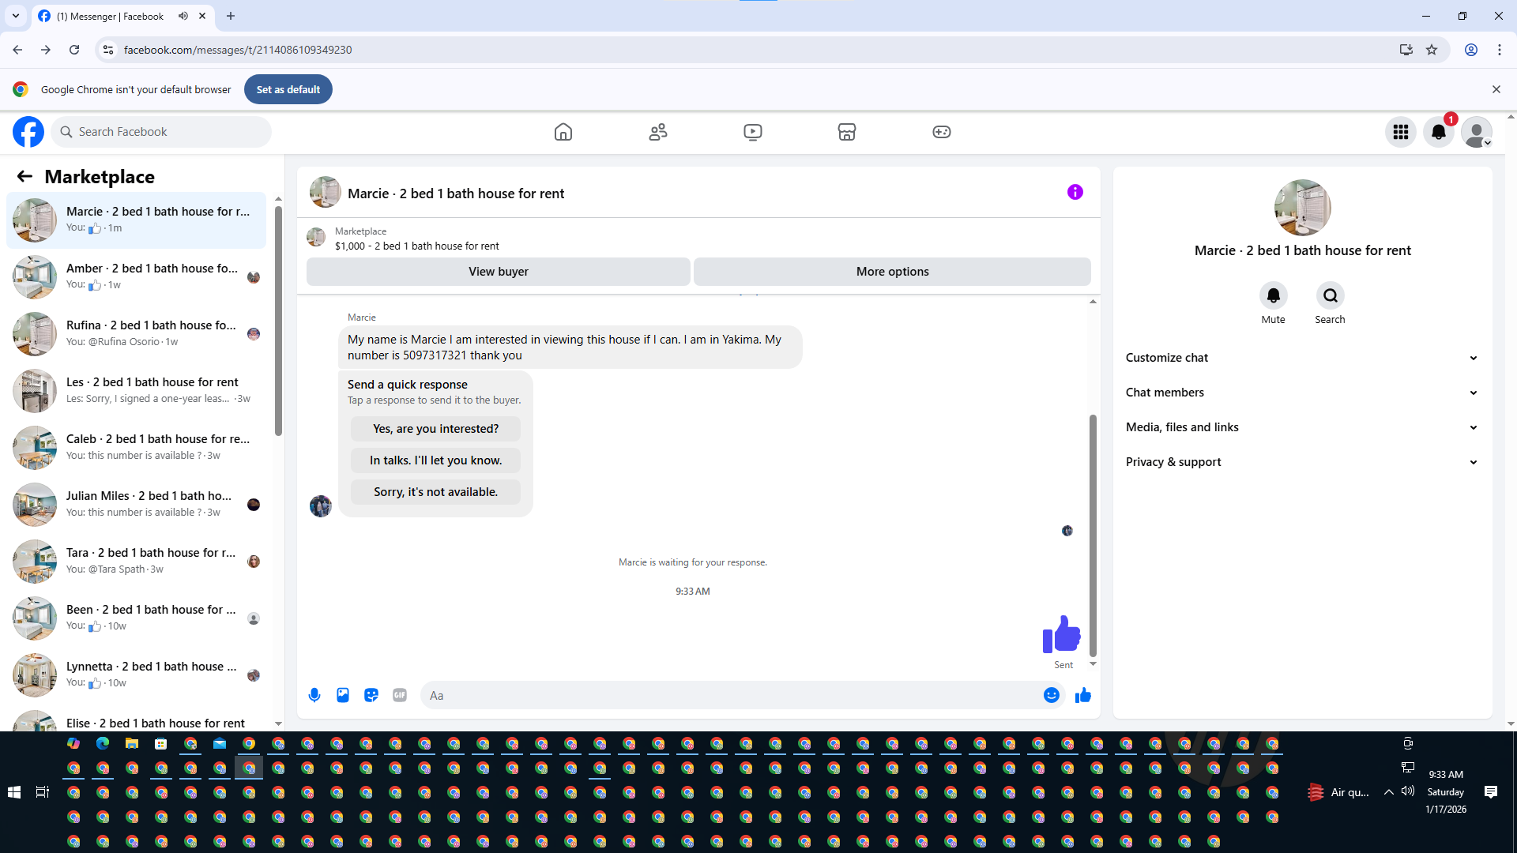The width and height of the screenshot is (1517, 853).
Task: Open the Watch video tab
Action: click(x=752, y=132)
